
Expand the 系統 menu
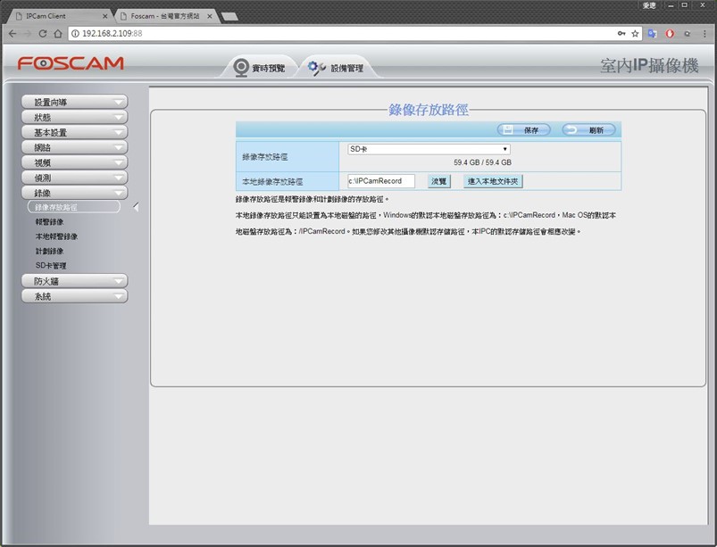coord(74,296)
